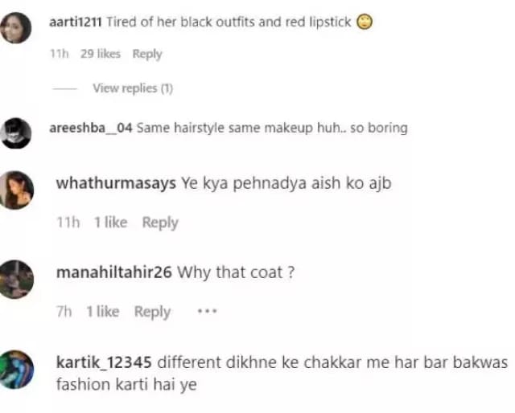
Task: Open manahiltahir26's profile avatar
Action: (x=16, y=279)
